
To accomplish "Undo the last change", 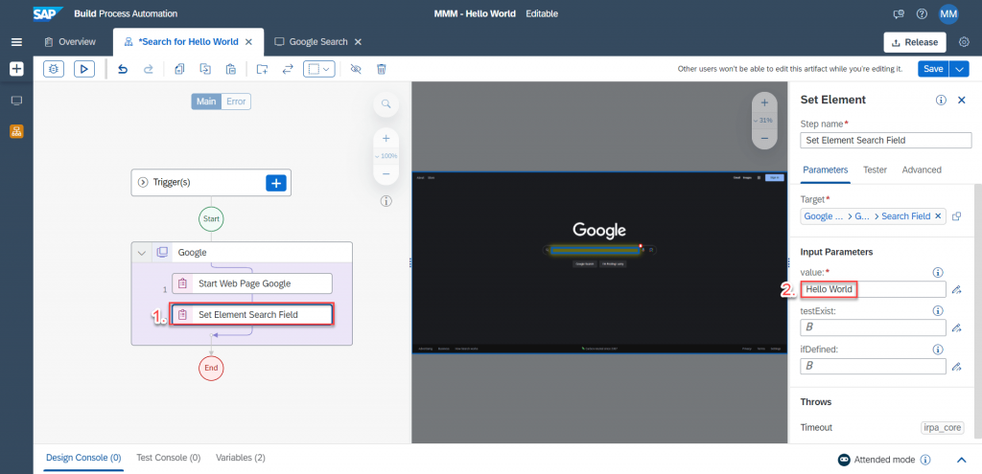I will pos(123,69).
